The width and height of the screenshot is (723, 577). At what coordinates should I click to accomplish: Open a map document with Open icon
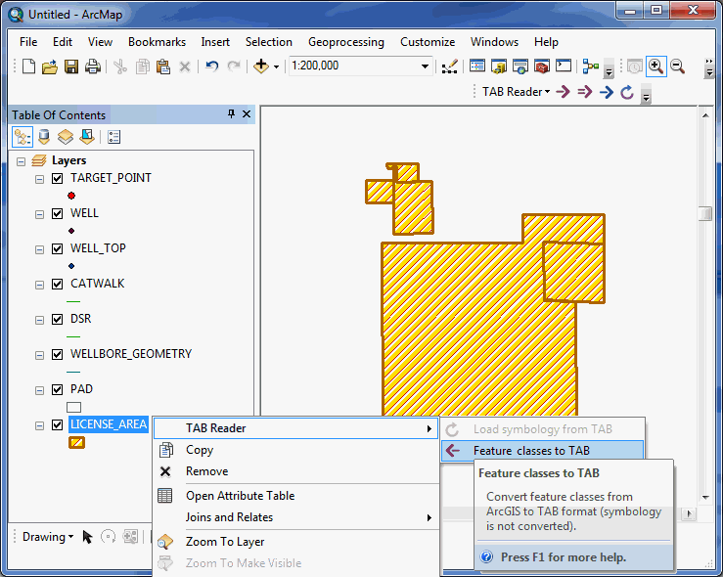tap(50, 67)
